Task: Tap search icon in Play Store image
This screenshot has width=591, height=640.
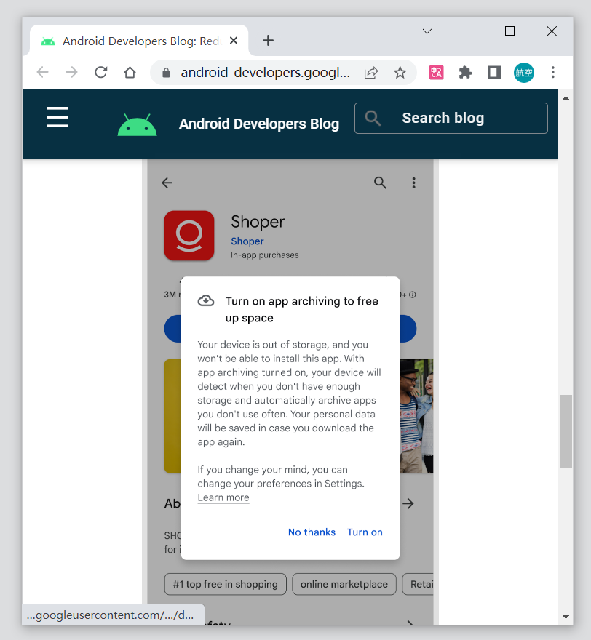Action: point(380,183)
